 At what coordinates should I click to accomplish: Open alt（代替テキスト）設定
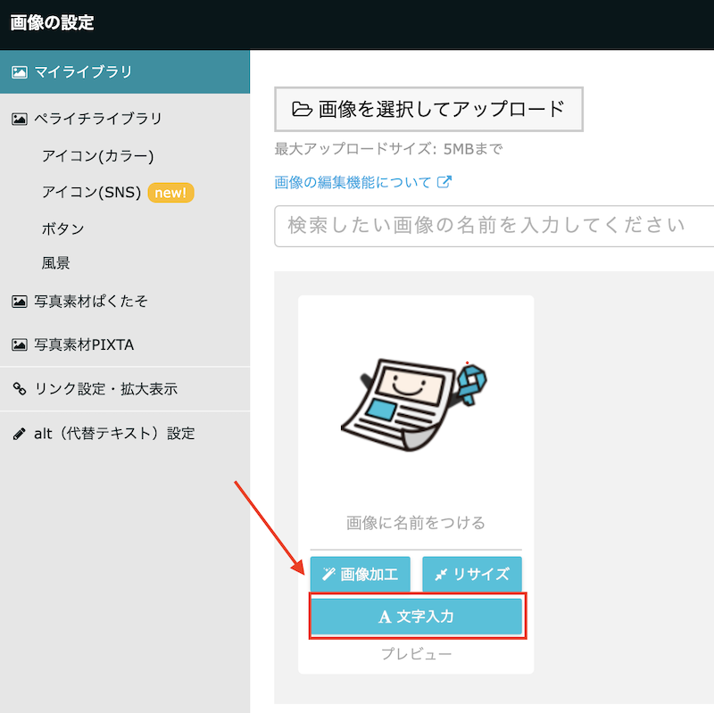(114, 434)
